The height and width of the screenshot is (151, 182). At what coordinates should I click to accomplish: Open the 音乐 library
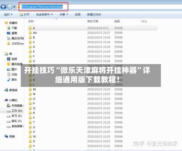12,80
